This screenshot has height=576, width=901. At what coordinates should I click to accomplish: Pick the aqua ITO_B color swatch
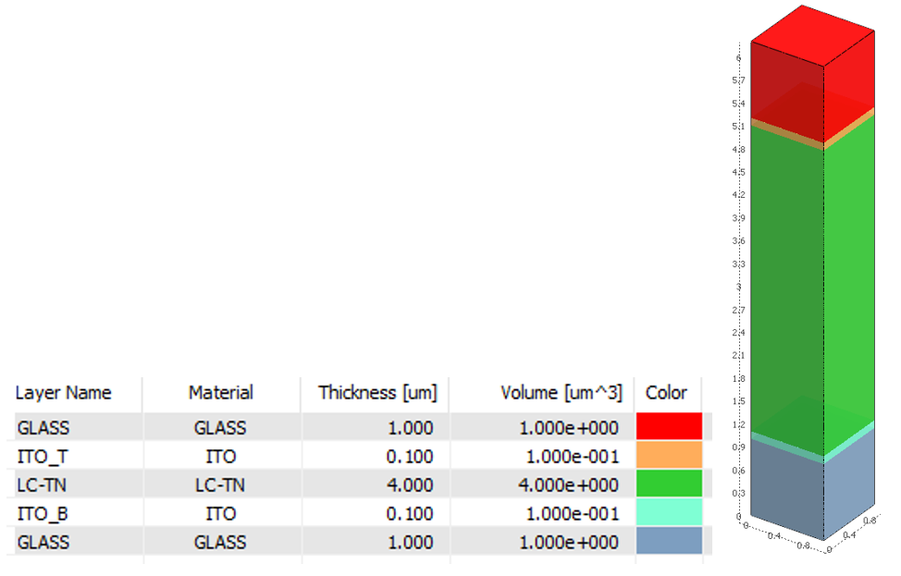click(x=669, y=513)
